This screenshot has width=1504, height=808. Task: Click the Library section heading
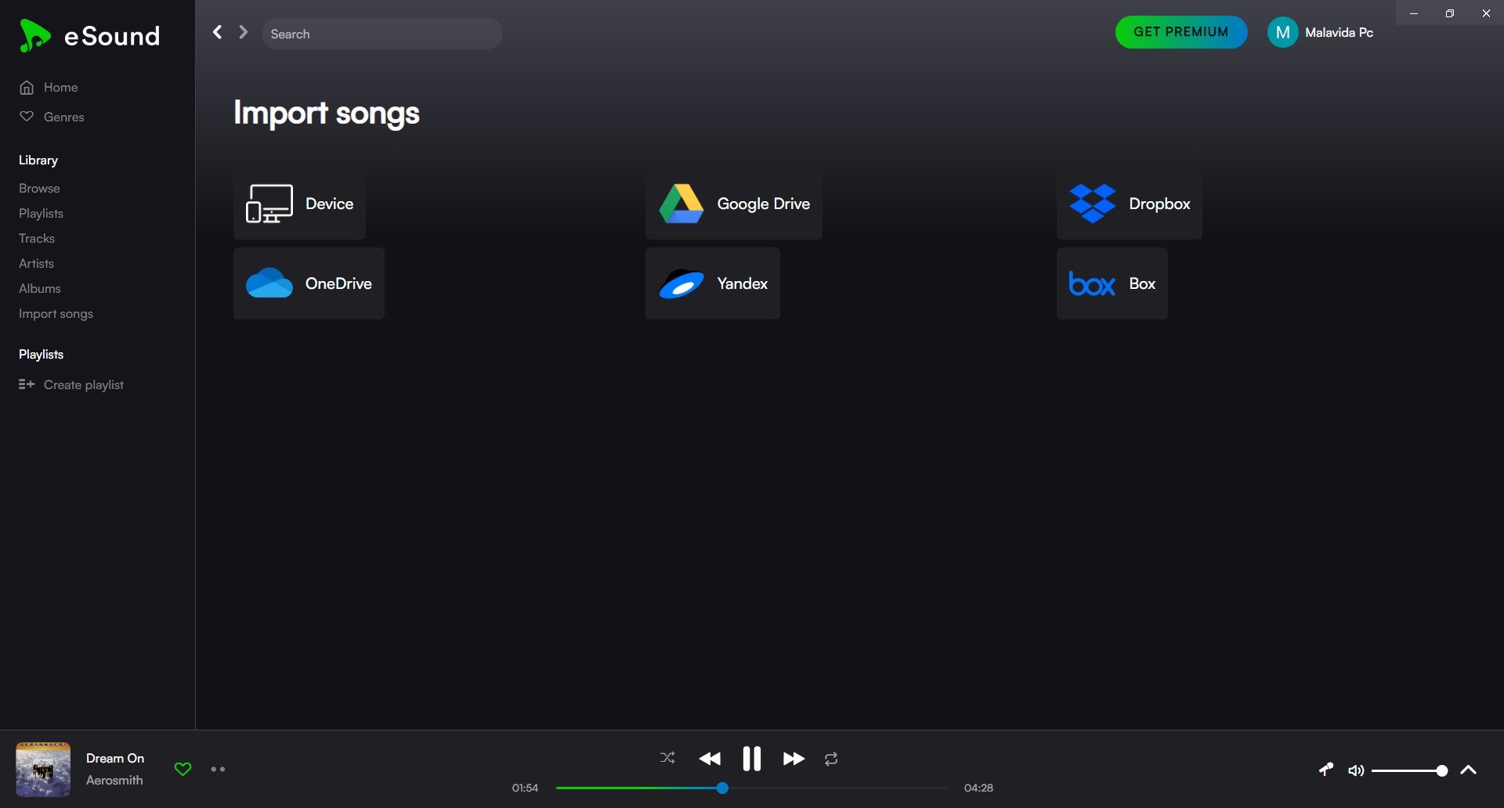[38, 160]
